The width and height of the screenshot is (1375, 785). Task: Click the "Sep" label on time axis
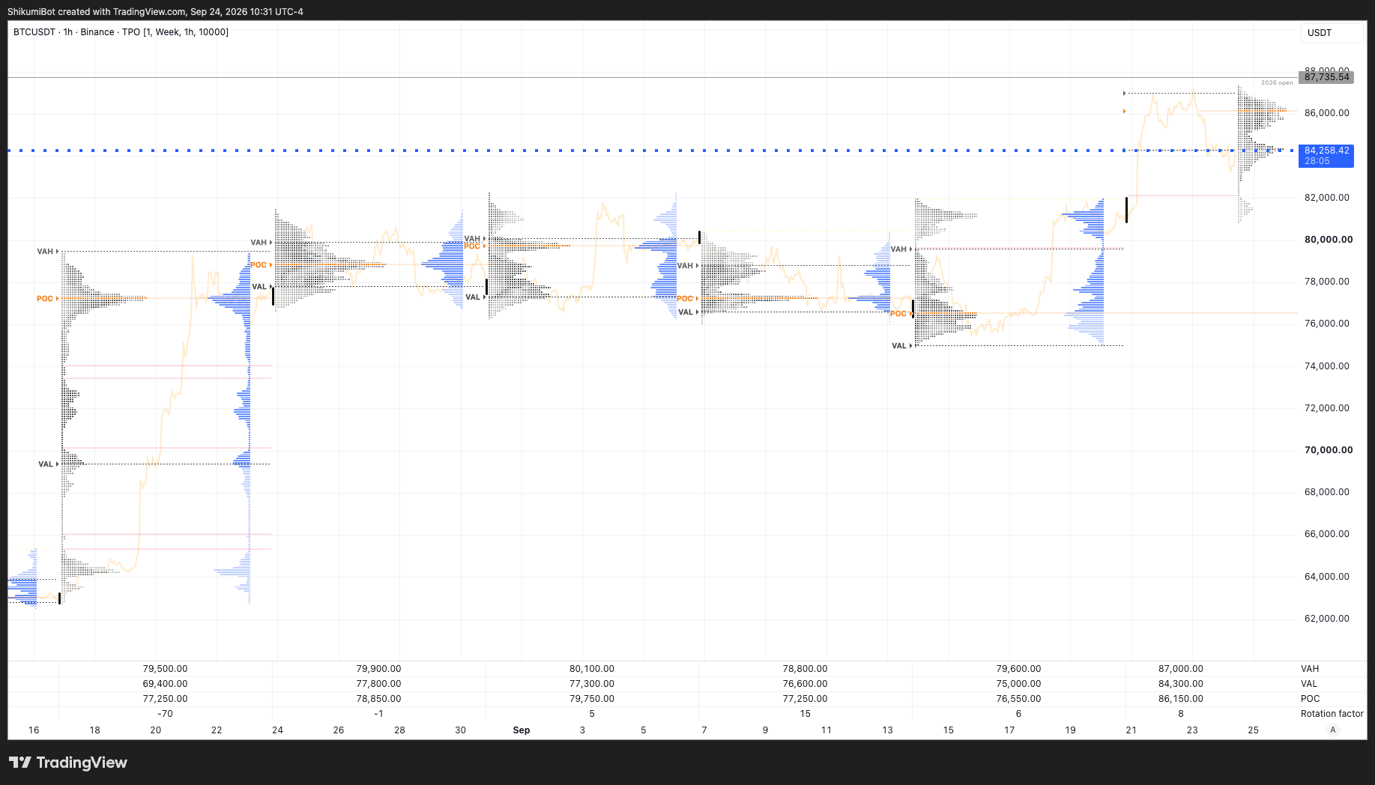[x=522, y=730]
